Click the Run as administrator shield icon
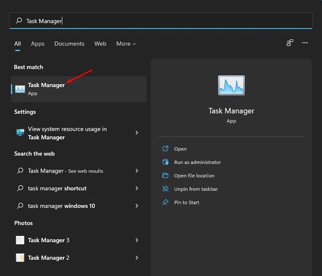This screenshot has height=276, width=322. (165, 162)
